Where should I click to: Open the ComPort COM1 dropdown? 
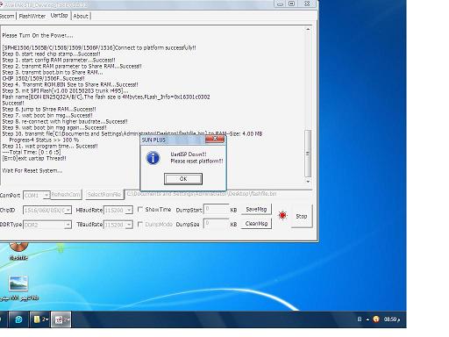tap(36, 195)
